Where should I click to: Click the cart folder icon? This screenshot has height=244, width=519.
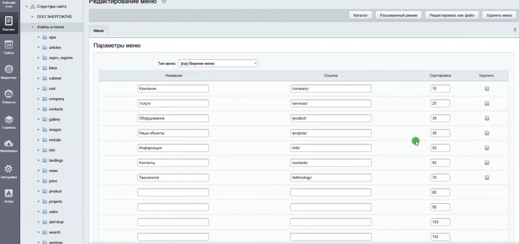45,89
